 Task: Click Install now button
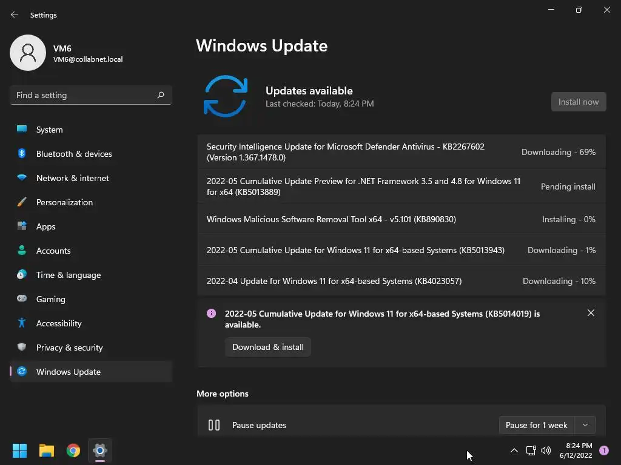click(579, 102)
